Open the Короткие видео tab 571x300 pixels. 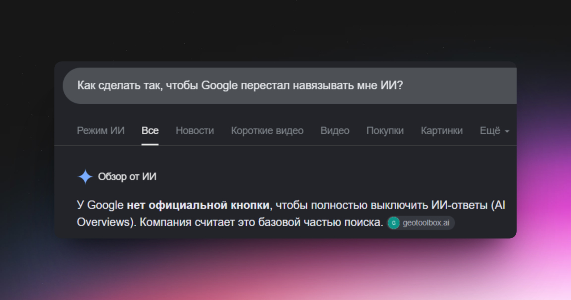(x=267, y=130)
